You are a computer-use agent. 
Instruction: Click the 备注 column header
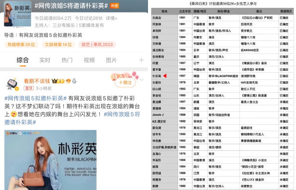[x=259, y=11]
